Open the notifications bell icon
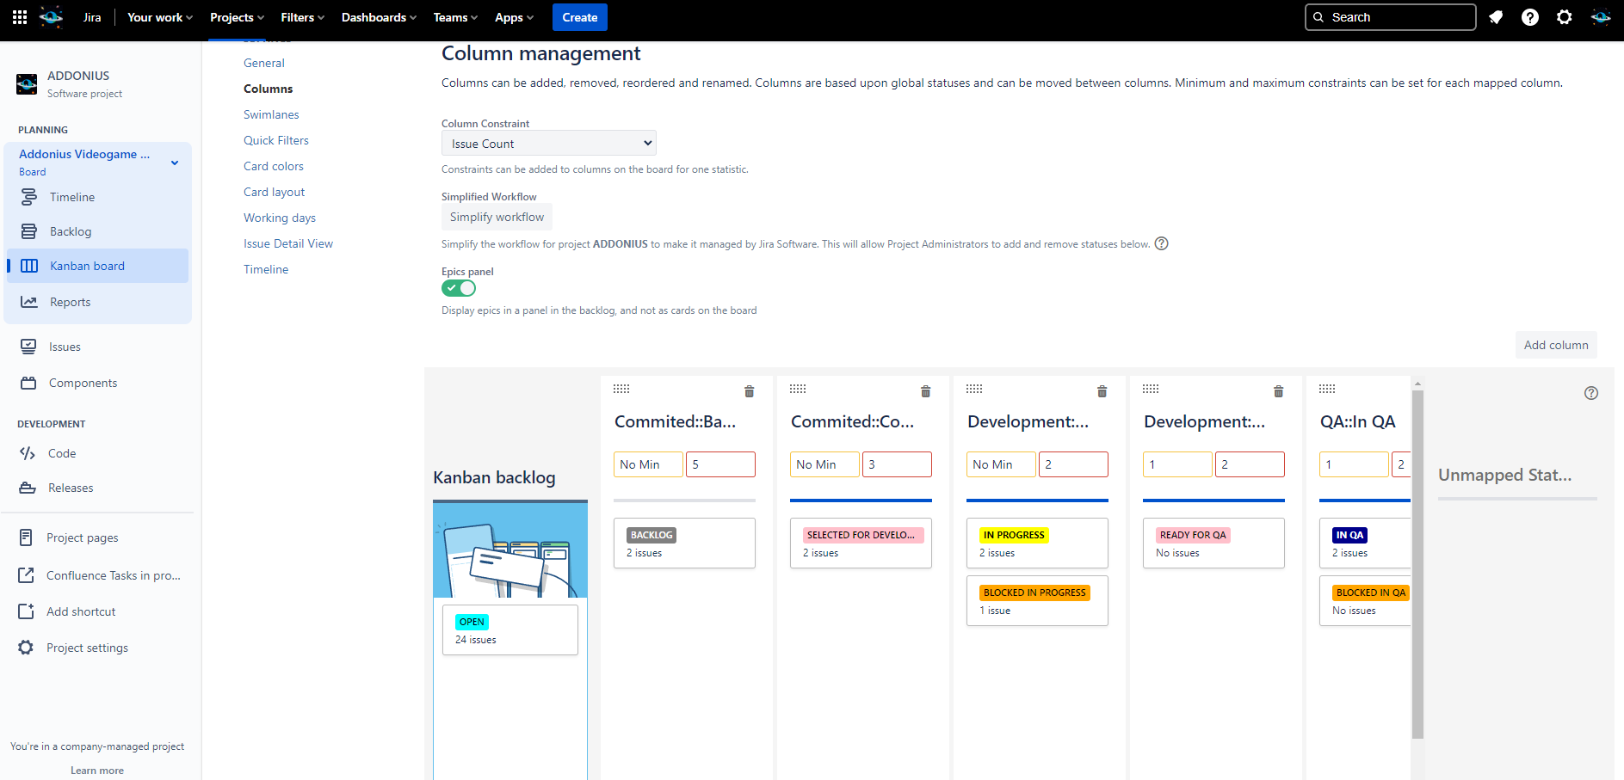 1496,17
